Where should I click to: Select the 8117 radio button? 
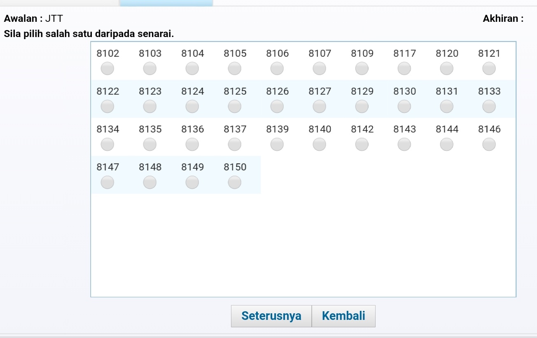404,68
